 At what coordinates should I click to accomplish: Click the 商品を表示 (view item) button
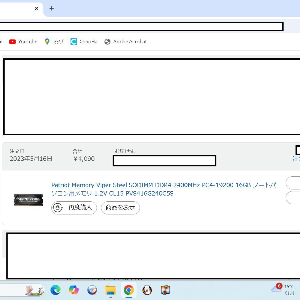click(x=120, y=207)
